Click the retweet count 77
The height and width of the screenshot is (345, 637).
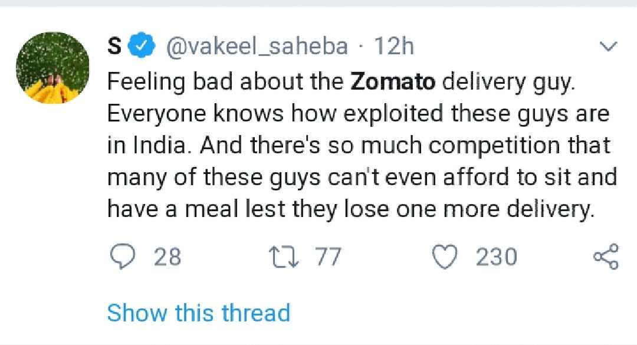(x=328, y=257)
